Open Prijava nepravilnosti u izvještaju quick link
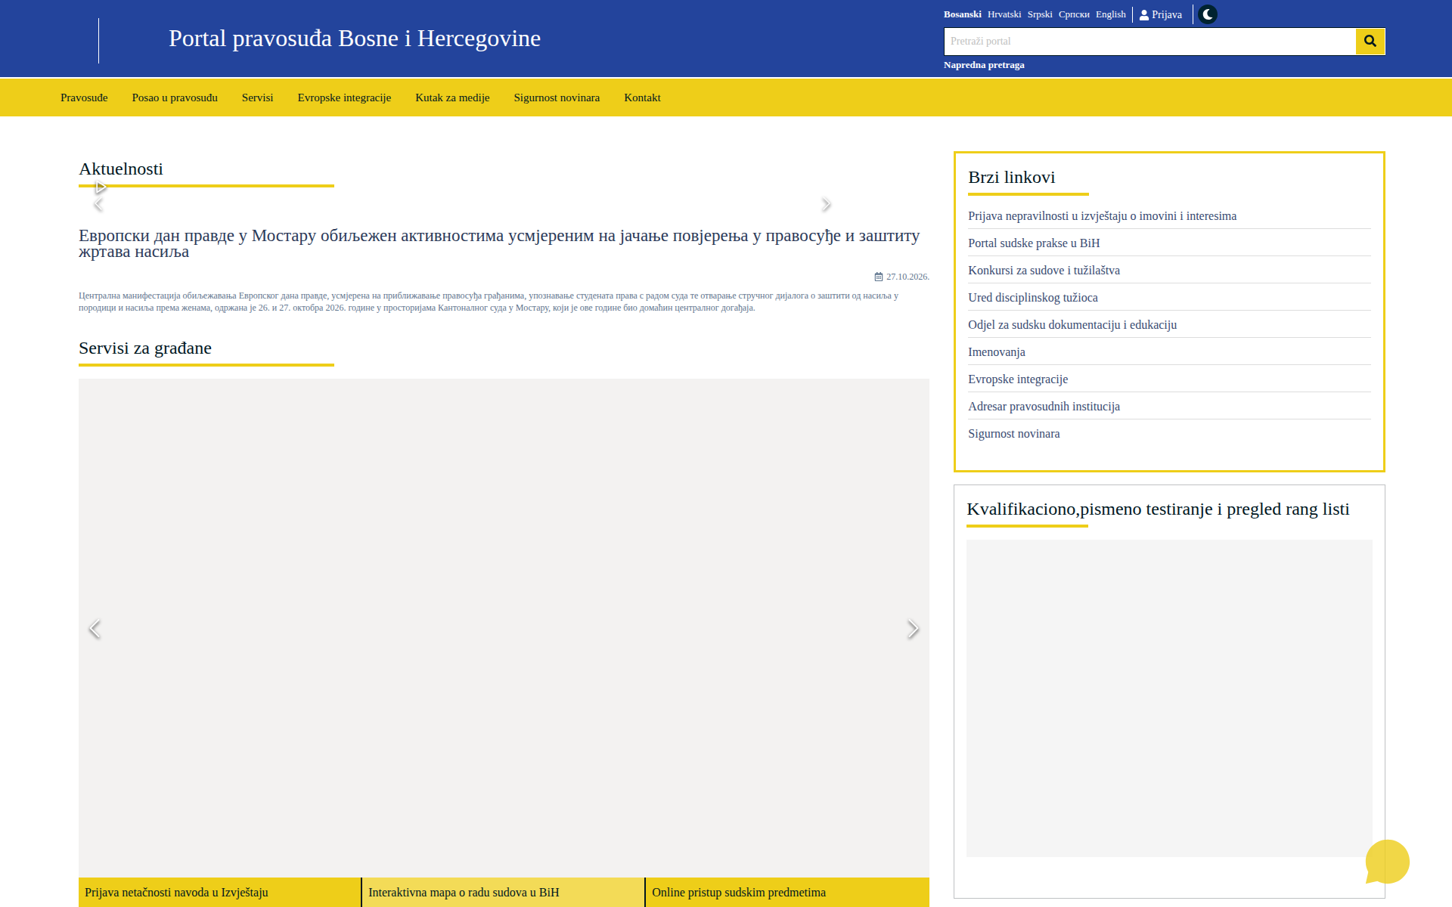1452x907 pixels. coord(1102,216)
